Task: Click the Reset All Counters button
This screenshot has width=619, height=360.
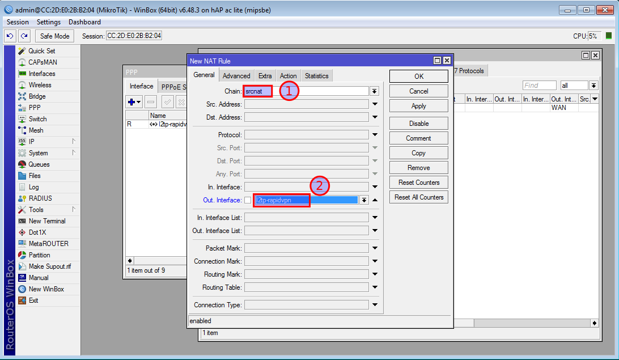Action: (419, 197)
